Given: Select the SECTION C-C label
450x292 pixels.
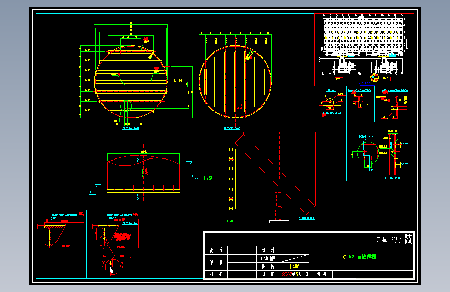Looking at the screenshot, I should [x=231, y=128].
